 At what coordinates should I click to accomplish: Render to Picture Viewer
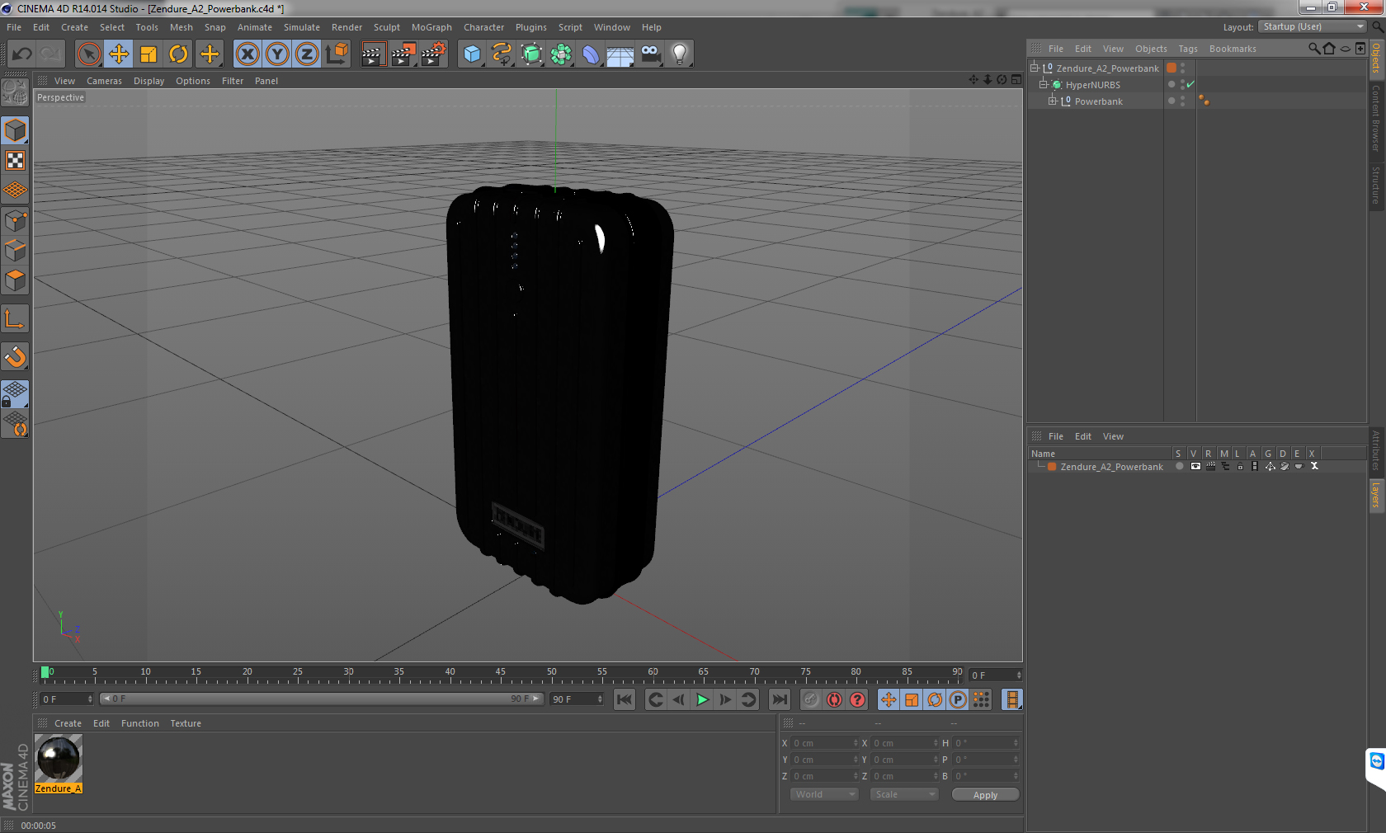pos(403,54)
